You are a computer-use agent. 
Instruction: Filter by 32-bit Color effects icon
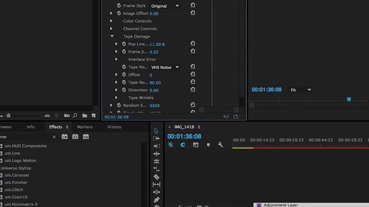coord(76,137)
